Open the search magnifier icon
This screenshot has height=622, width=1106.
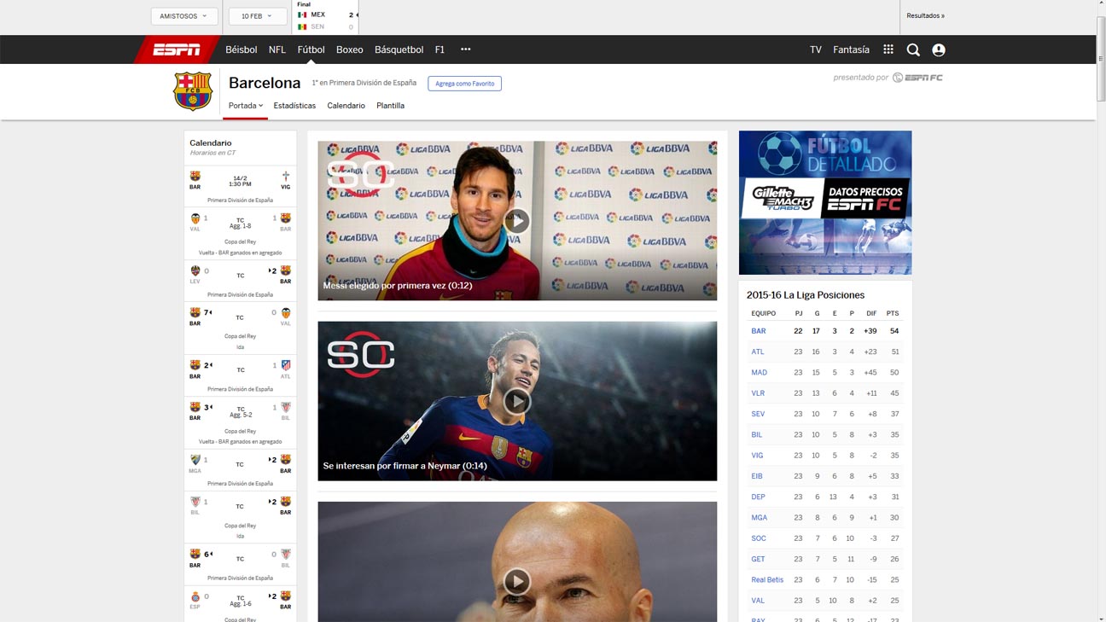pyautogui.click(x=913, y=49)
